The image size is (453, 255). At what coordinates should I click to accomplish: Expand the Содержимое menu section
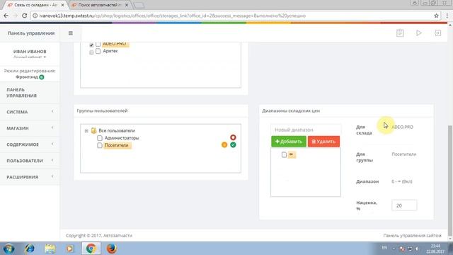coord(30,144)
